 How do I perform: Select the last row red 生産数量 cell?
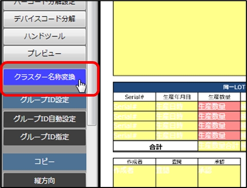(x=219, y=136)
